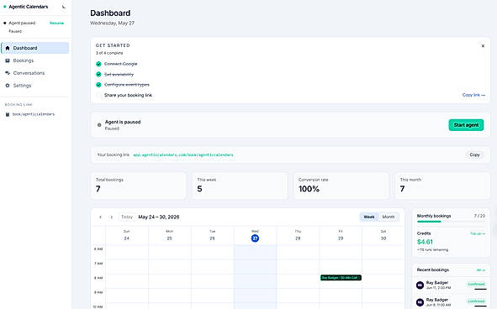Click the Agent is paused status dot
Screen dimensions: 497x309
tap(99, 125)
